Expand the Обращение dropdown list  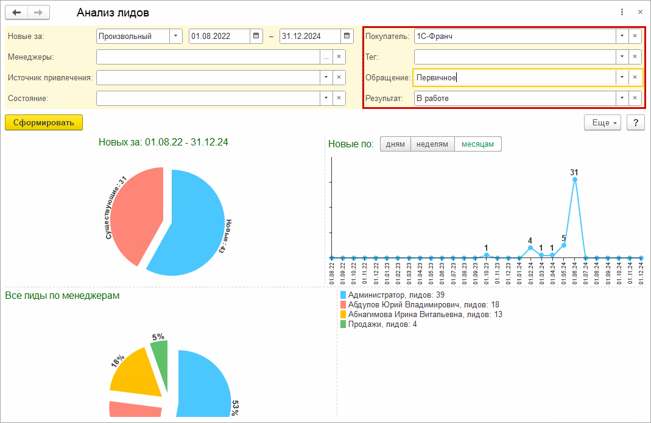[x=622, y=78]
